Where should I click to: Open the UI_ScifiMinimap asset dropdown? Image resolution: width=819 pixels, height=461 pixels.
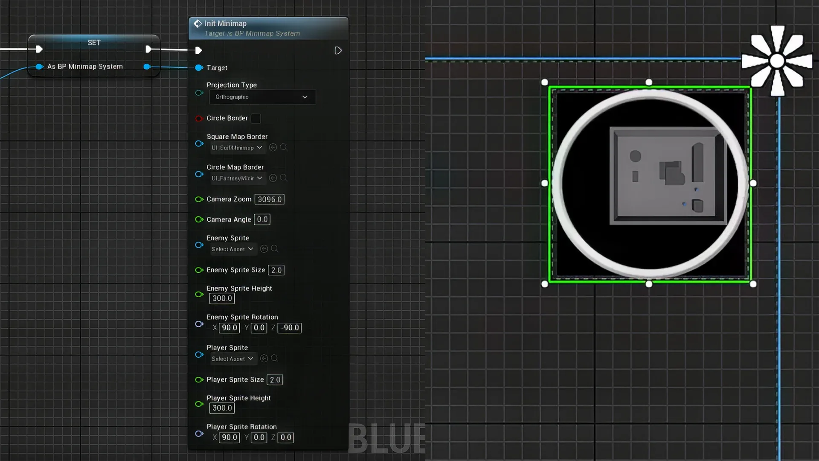point(237,148)
